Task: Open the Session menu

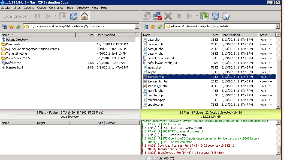Action: point(6,8)
